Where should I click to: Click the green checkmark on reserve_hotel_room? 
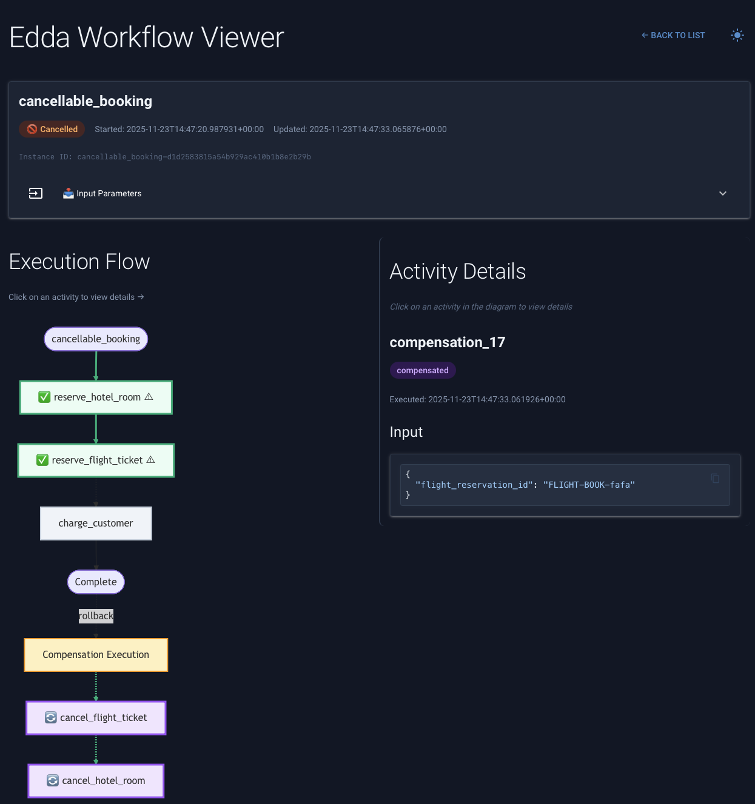point(44,397)
